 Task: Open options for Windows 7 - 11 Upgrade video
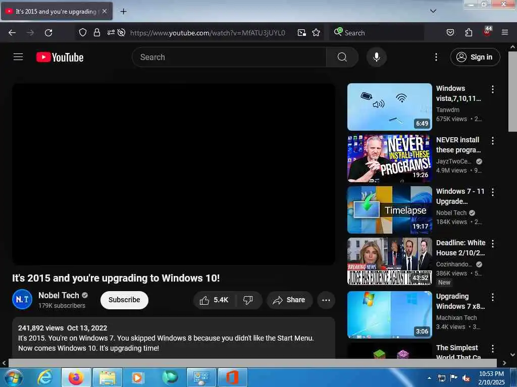[x=493, y=192]
